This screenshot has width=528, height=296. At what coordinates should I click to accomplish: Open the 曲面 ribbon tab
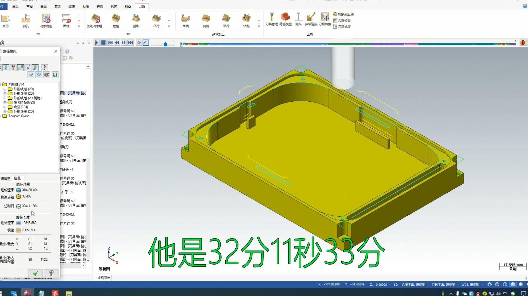44,6
